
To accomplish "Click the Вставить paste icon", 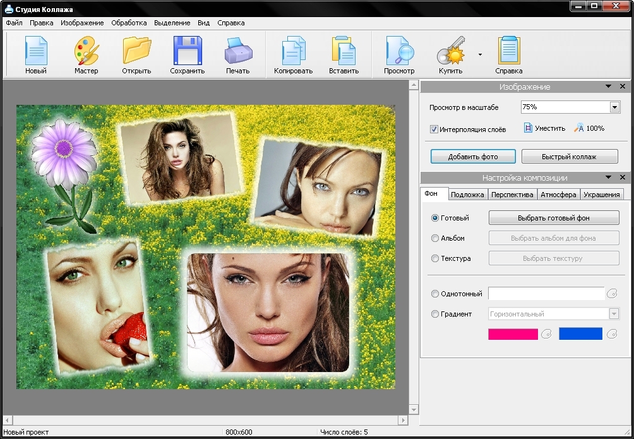I will (344, 51).
